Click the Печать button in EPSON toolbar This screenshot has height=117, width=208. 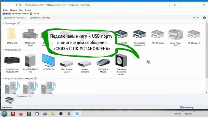click(x=34, y=14)
